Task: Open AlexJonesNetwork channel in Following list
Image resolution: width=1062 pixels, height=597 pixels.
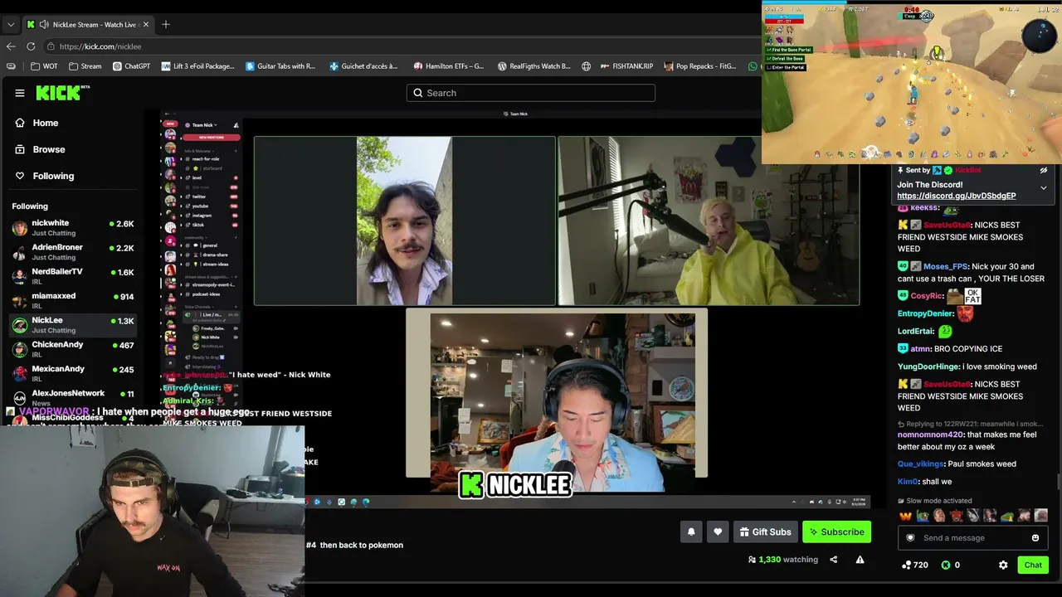Action: click(73, 397)
